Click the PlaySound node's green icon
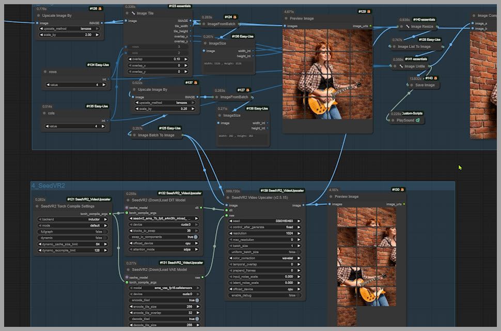Image resolution: width=501 pixels, height=331 pixels. click(x=417, y=121)
